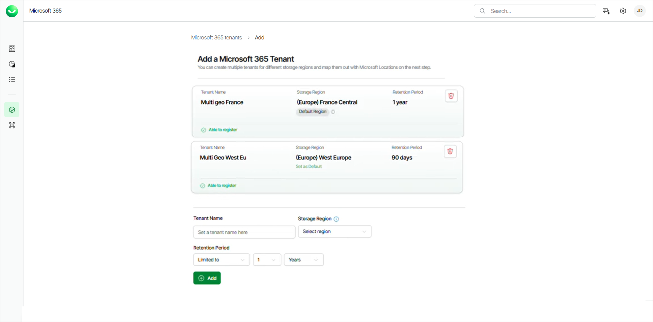Image resolution: width=653 pixels, height=322 pixels.
Task: Click the Retention Period form label
Action: [x=211, y=248]
